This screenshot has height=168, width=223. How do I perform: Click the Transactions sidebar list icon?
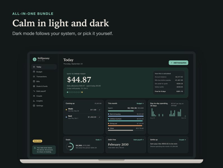34,76
